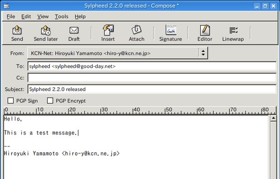The width and height of the screenshot is (280, 179).
Task: Save message with the Draft icon
Action: [x=74, y=30]
